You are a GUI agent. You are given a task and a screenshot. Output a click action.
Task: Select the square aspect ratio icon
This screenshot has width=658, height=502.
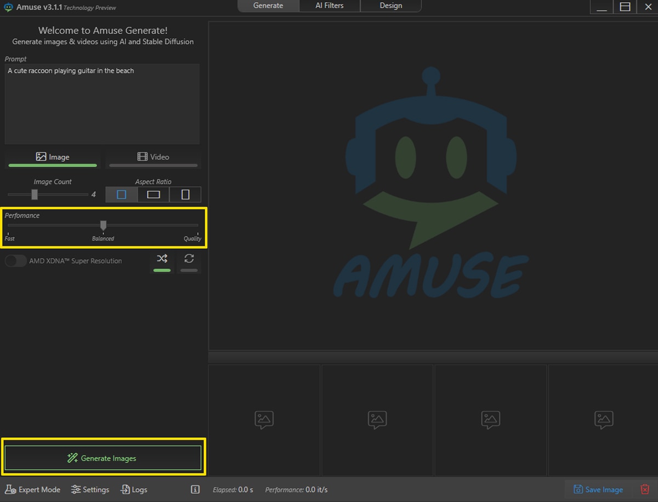122,195
